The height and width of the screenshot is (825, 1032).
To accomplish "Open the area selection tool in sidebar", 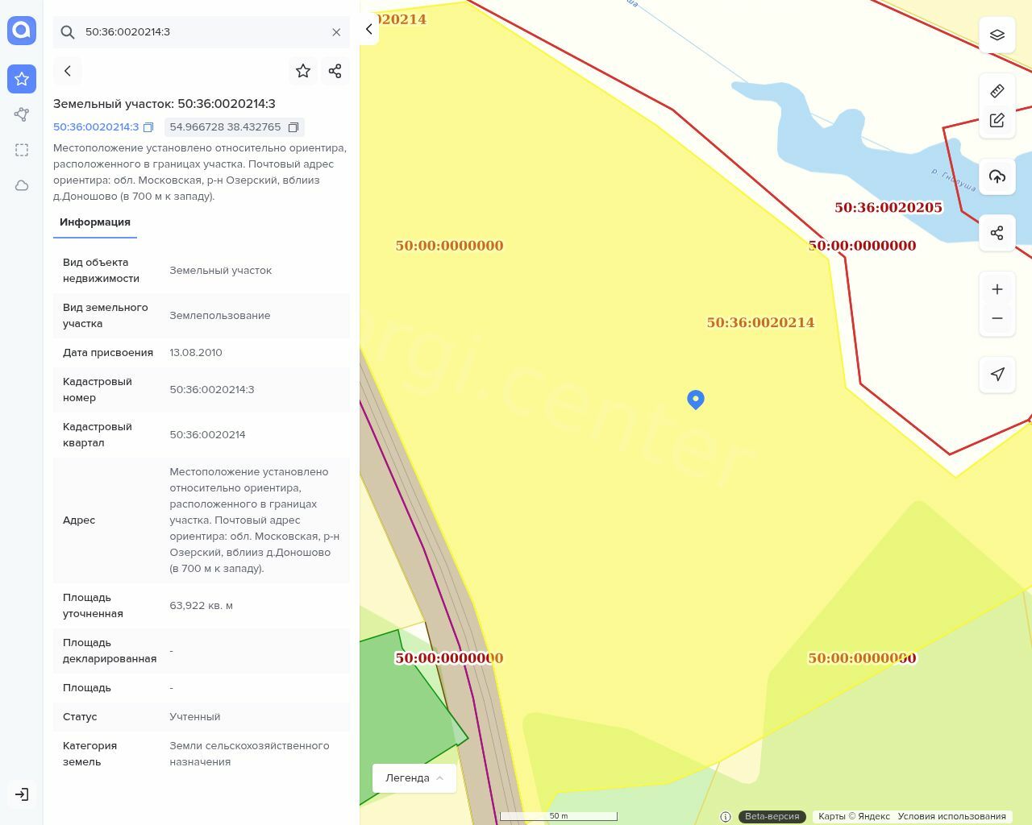I will point(22,150).
